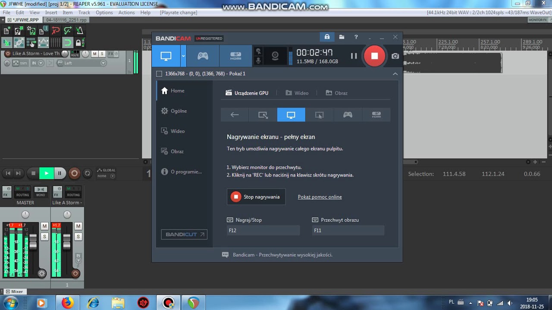Toggle ripple editing in REAPER toolbar
552x310 pixels.
[31, 42]
